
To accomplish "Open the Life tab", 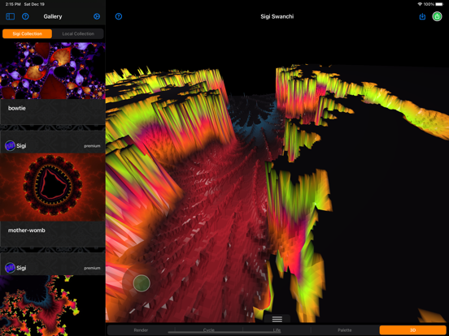I will coord(277,330).
